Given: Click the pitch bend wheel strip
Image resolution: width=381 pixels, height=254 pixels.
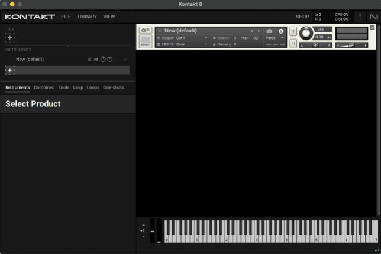Looking at the screenshot, I should 153,230.
